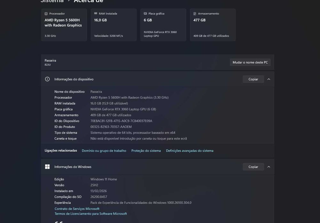The image size is (320, 223).
Task: Select the AMD Ryzen 5 5600H processor card
Action: [x=64, y=25]
